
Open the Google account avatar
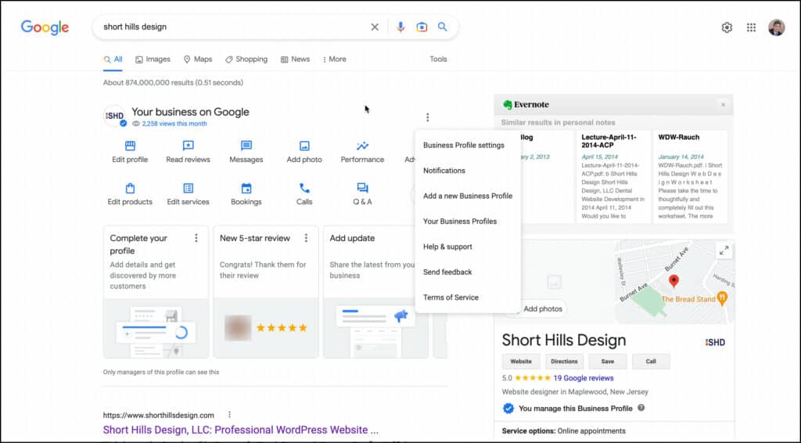[x=776, y=27]
